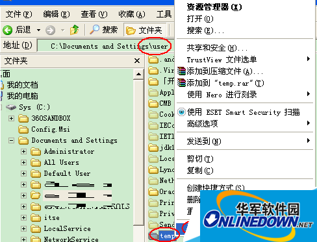Click the folder tree scroll-up arrow
Viewport: 317px width, 242px height.
click(x=138, y=75)
